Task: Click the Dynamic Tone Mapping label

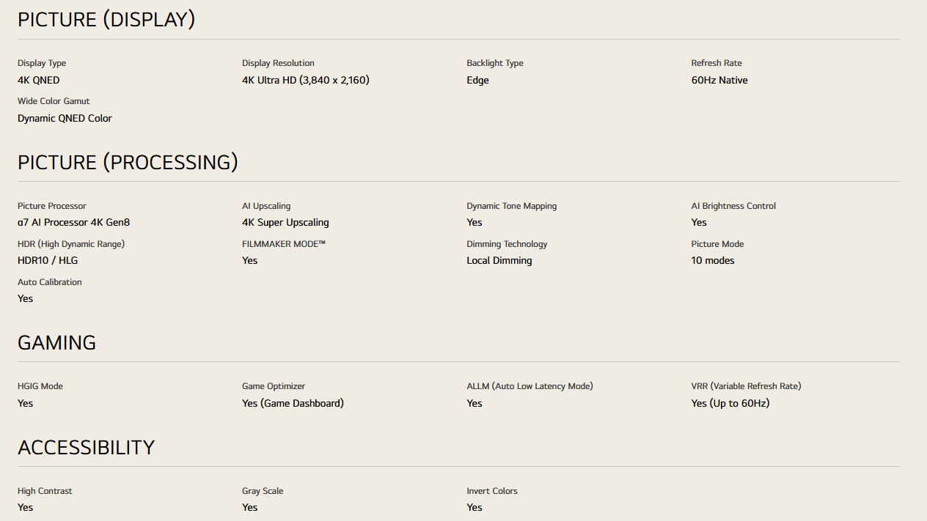Action: [511, 206]
